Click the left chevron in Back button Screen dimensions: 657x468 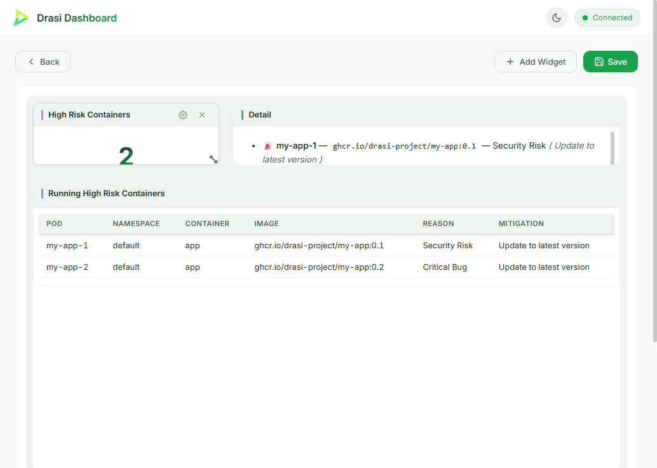(x=31, y=62)
